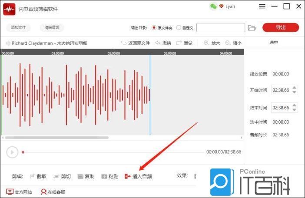Open the 在线客服 support link
305x198 pixels.
tap(53, 192)
